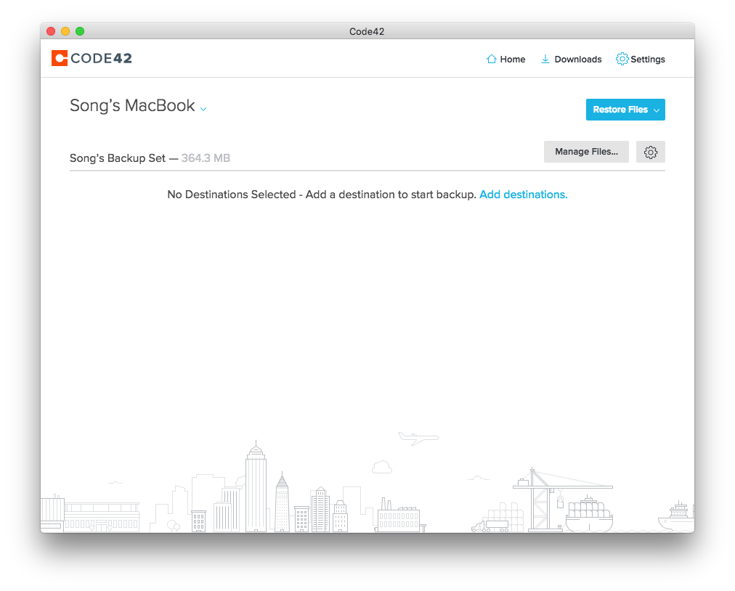This screenshot has width=735, height=591.
Task: Click the Song's Backup Set label
Action: [118, 158]
